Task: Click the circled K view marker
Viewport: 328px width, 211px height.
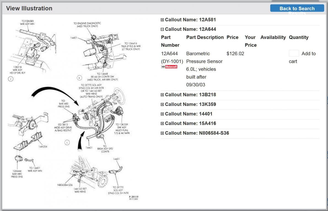Action: tap(79, 78)
